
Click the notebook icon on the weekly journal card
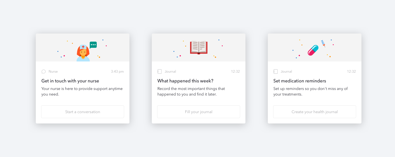pos(160,72)
